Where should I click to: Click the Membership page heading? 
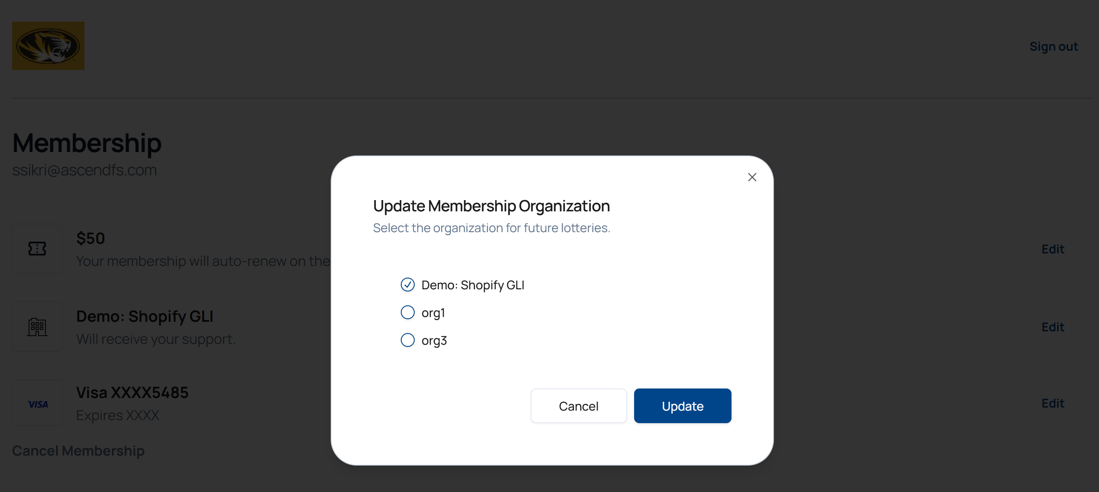pos(87,143)
